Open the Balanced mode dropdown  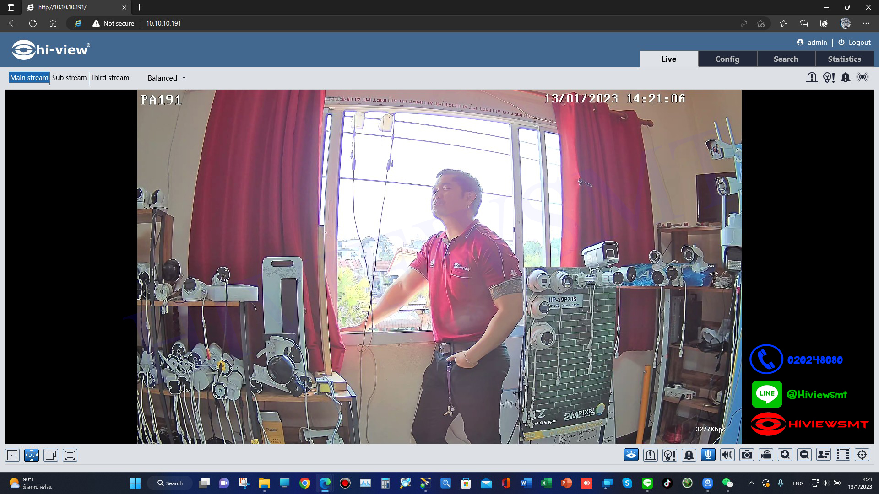tap(167, 78)
